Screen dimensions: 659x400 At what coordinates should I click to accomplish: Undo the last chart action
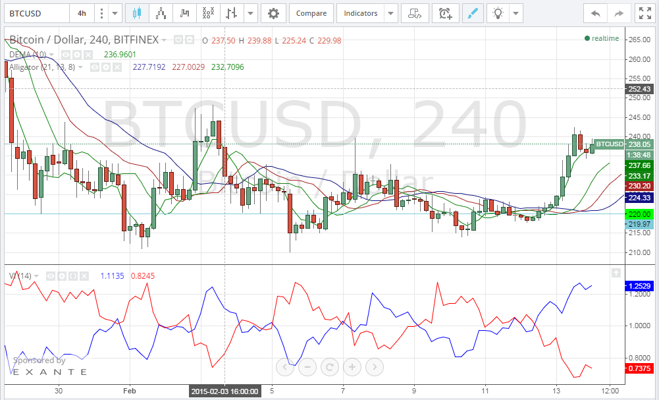click(x=595, y=13)
